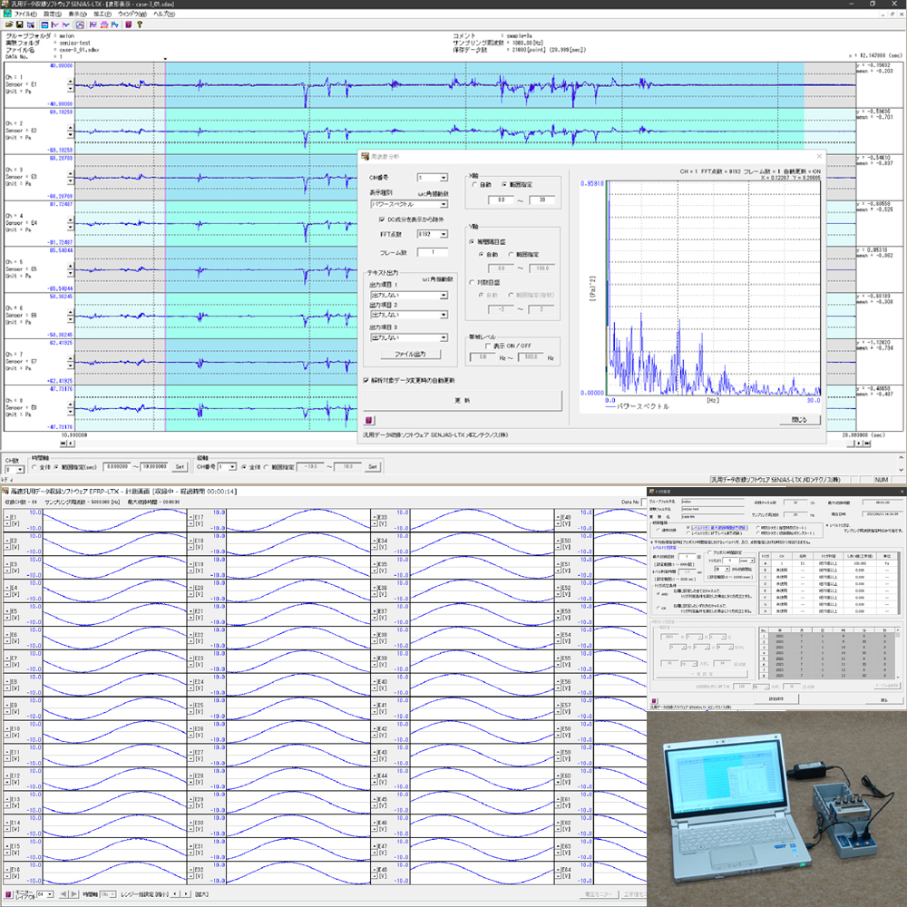The image size is (907, 907).
Task: Click the jump-to-end arrow at waveform right
Action: (x=866, y=444)
